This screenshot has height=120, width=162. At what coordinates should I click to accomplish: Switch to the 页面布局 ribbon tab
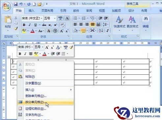47,11
